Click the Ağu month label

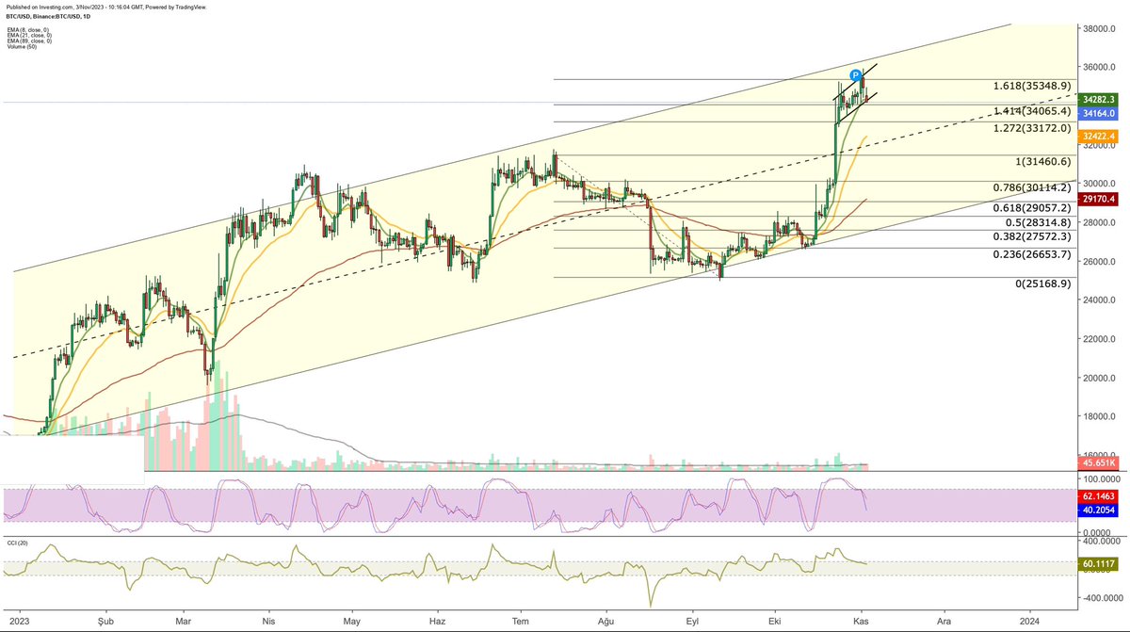pyautogui.click(x=605, y=622)
